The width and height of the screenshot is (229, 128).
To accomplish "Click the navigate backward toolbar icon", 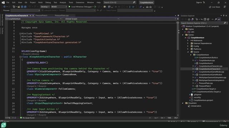I will [x=4, y=7].
